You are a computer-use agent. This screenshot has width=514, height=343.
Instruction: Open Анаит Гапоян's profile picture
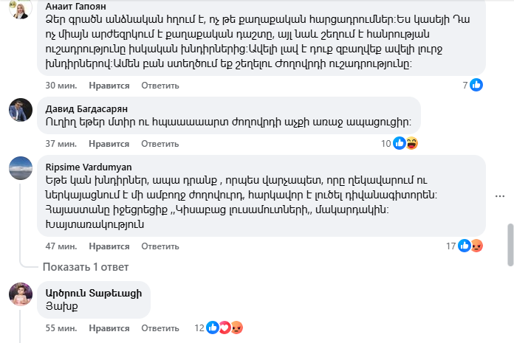click(x=19, y=8)
